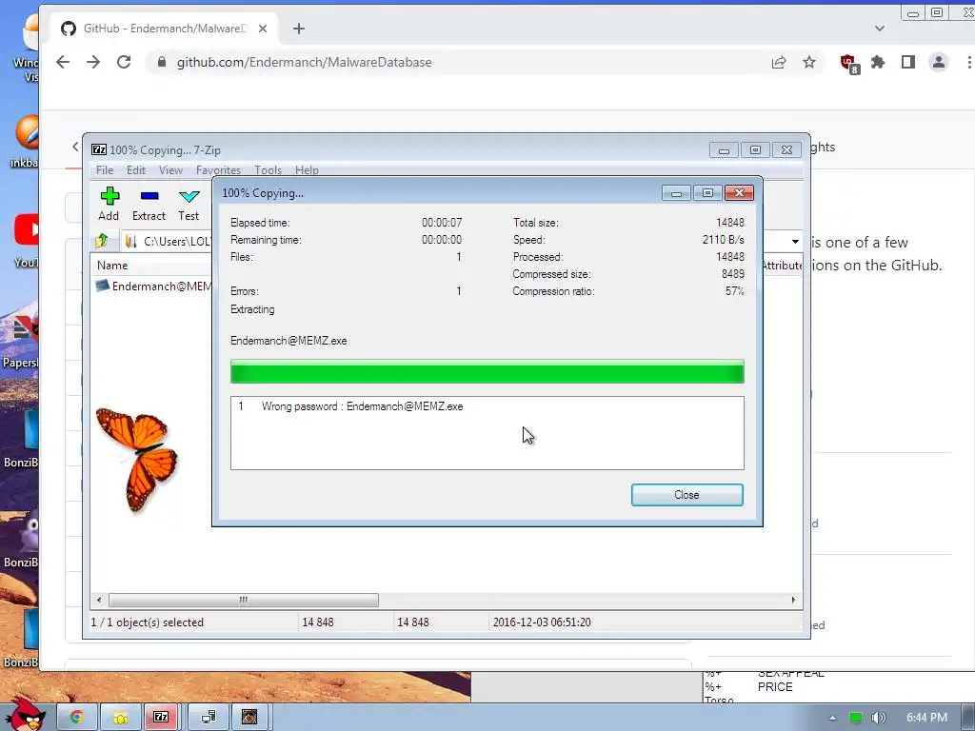
Task: Click the 7-Zip window title bar icon
Action: tap(99, 149)
